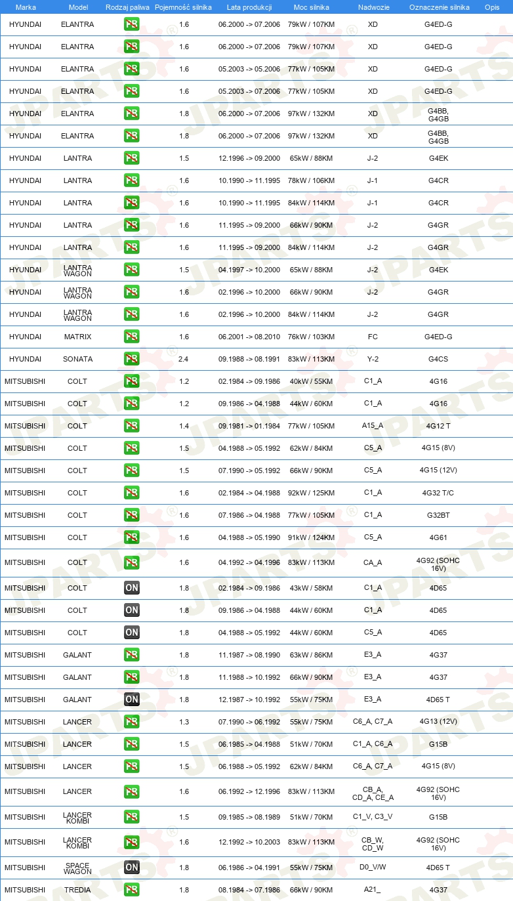Click the power value 40kW / 55KM
This screenshot has height=901, width=513.
(x=311, y=381)
